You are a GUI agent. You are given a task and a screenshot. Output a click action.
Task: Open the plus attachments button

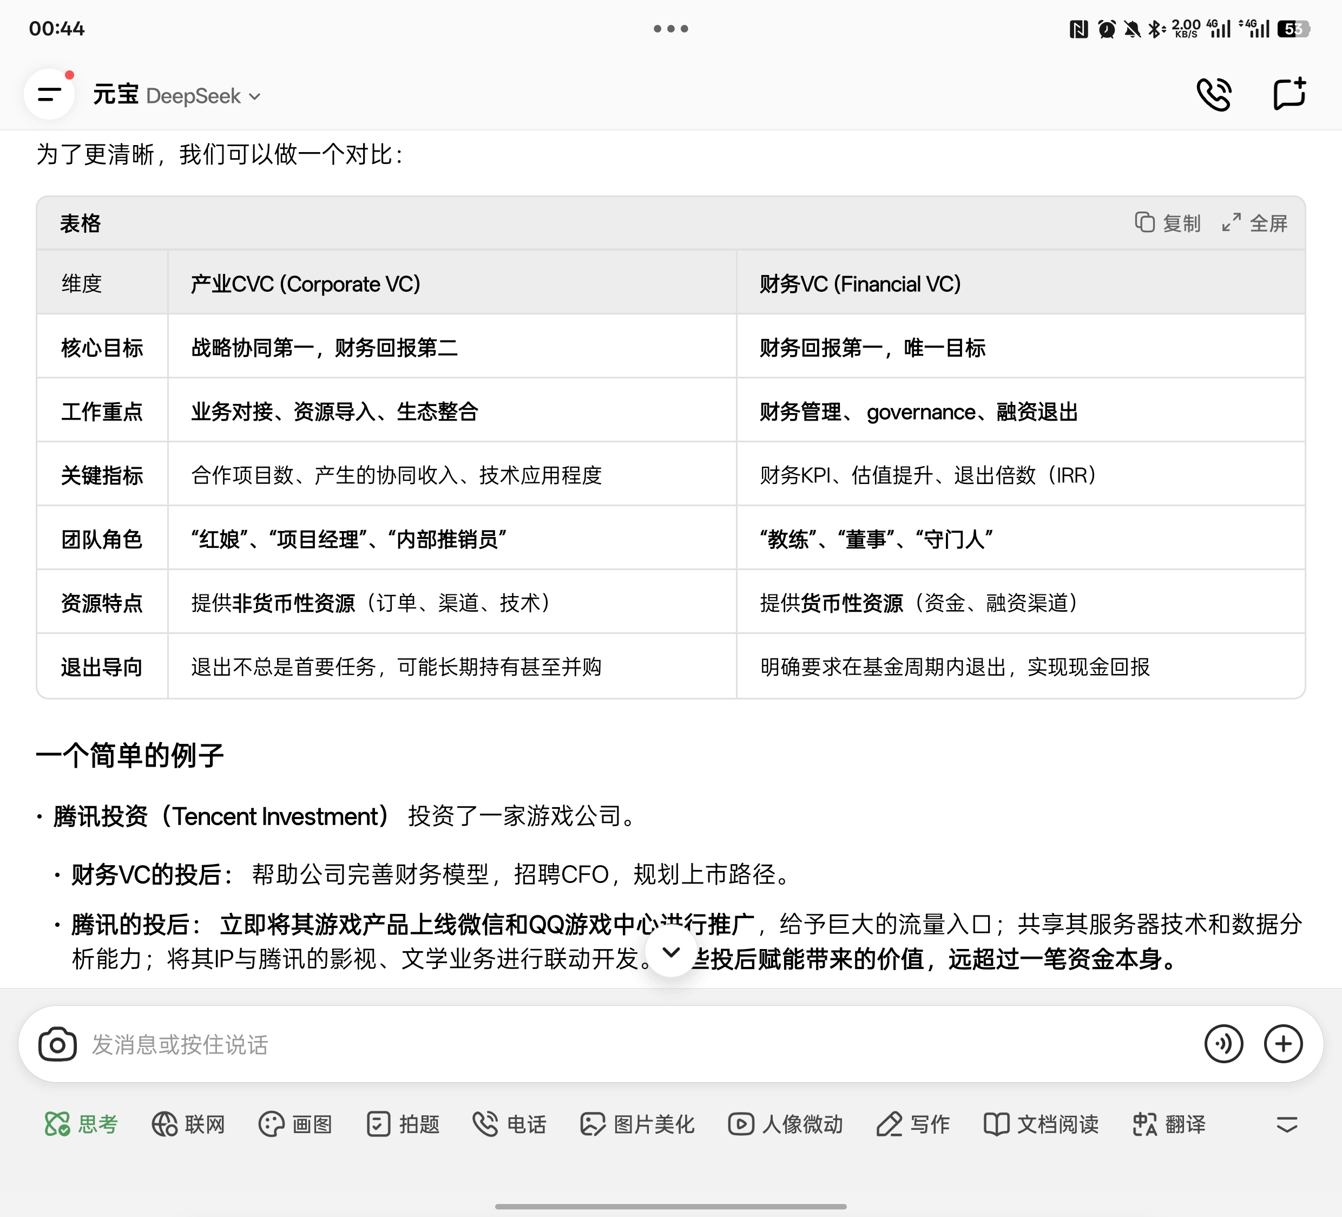(1283, 1044)
